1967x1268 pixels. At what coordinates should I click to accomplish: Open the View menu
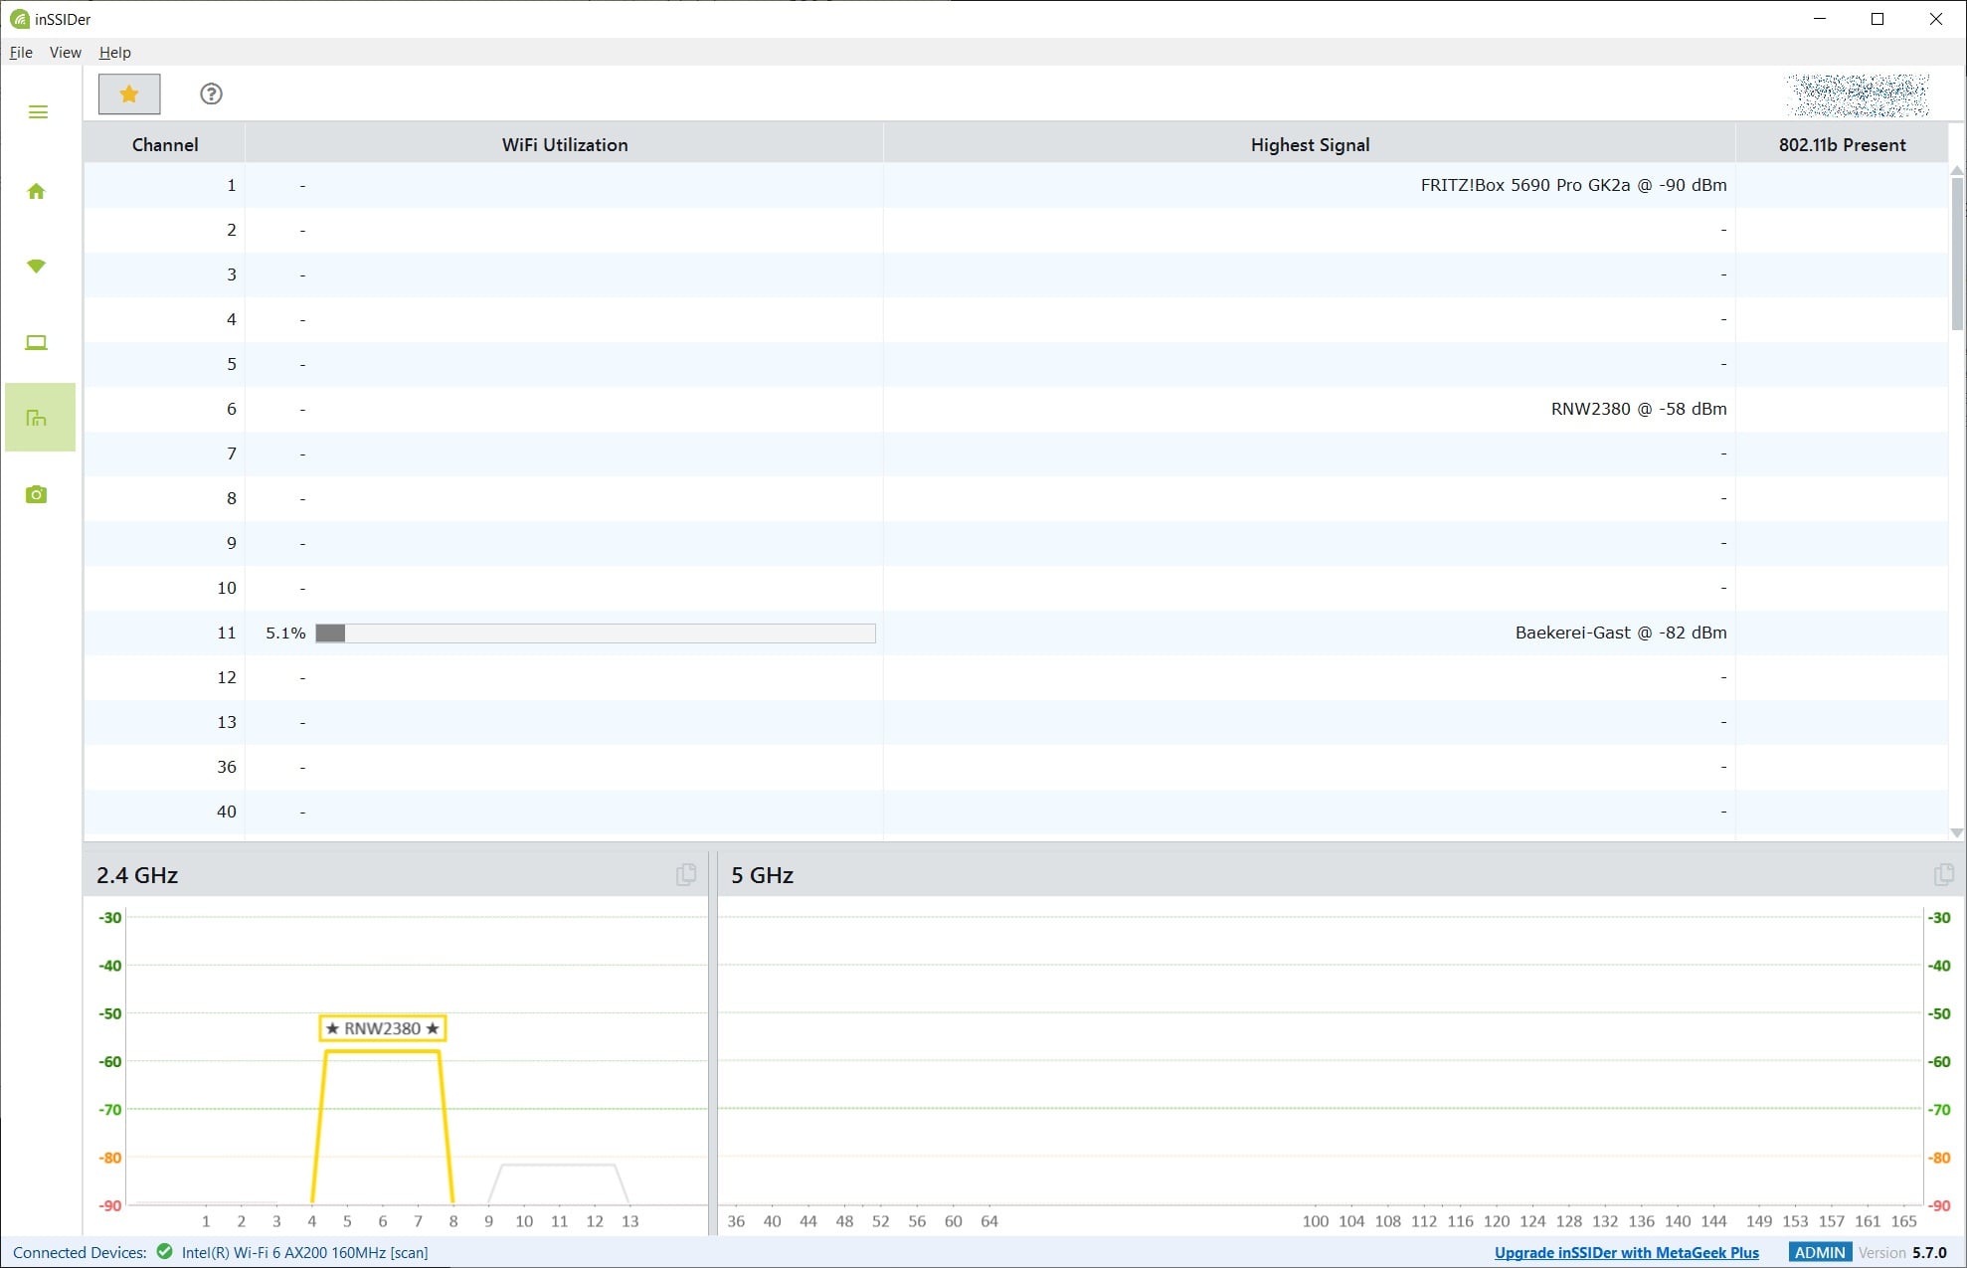coord(66,53)
